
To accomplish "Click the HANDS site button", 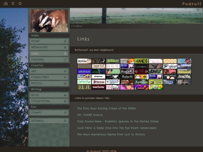I will tap(141, 61).
